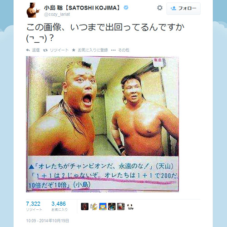Open the gear settings menu
Image resolution: width=227 pixels, height=227 pixels.
click(160, 8)
